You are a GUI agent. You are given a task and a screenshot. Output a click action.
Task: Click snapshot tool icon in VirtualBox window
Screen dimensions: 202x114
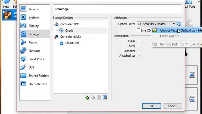192,99
